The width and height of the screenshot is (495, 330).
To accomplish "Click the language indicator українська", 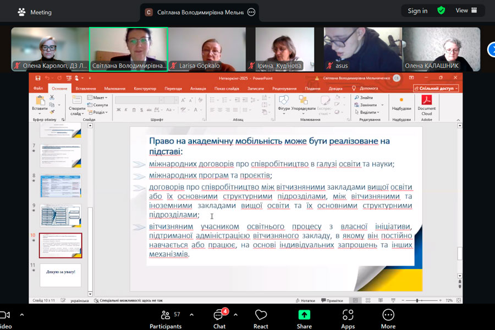I will [x=79, y=301].
